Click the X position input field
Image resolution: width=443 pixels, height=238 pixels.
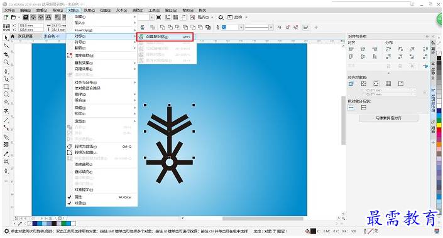(x=31, y=25)
